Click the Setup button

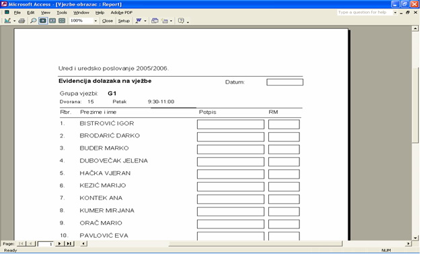[124, 21]
